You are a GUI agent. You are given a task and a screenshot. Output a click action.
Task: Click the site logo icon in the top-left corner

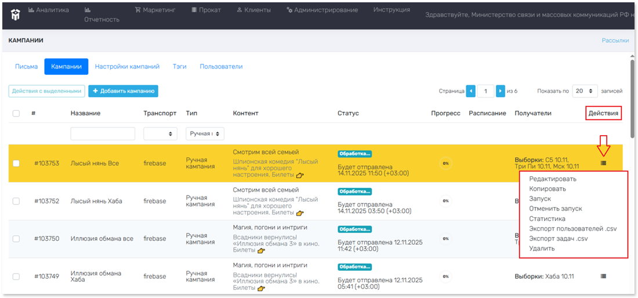(x=15, y=13)
